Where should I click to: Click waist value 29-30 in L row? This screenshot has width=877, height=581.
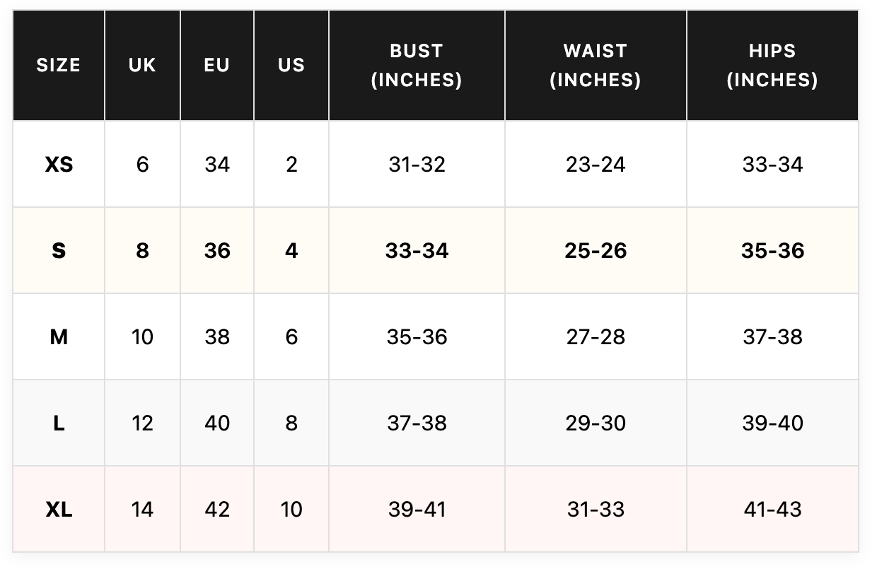click(x=596, y=423)
